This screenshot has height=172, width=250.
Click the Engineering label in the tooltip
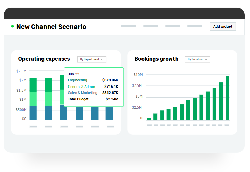pos(78,80)
